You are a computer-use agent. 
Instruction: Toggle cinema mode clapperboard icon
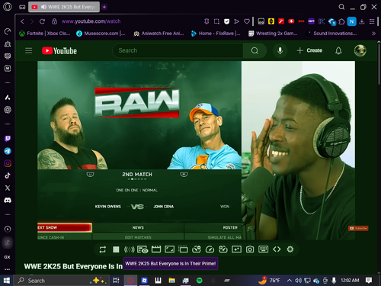coord(156,249)
